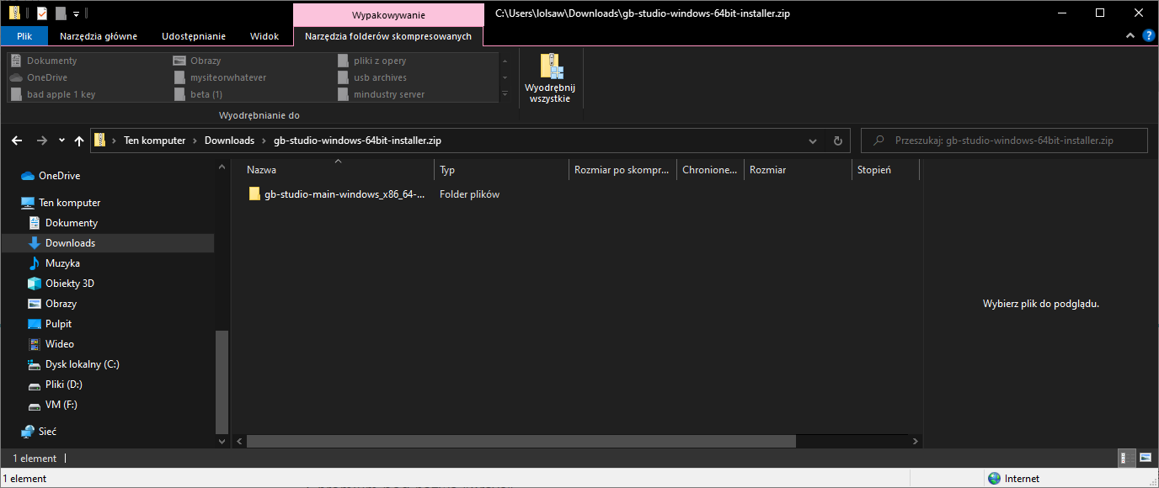Sort by 'Rozmiar po skompr...' column

point(622,170)
